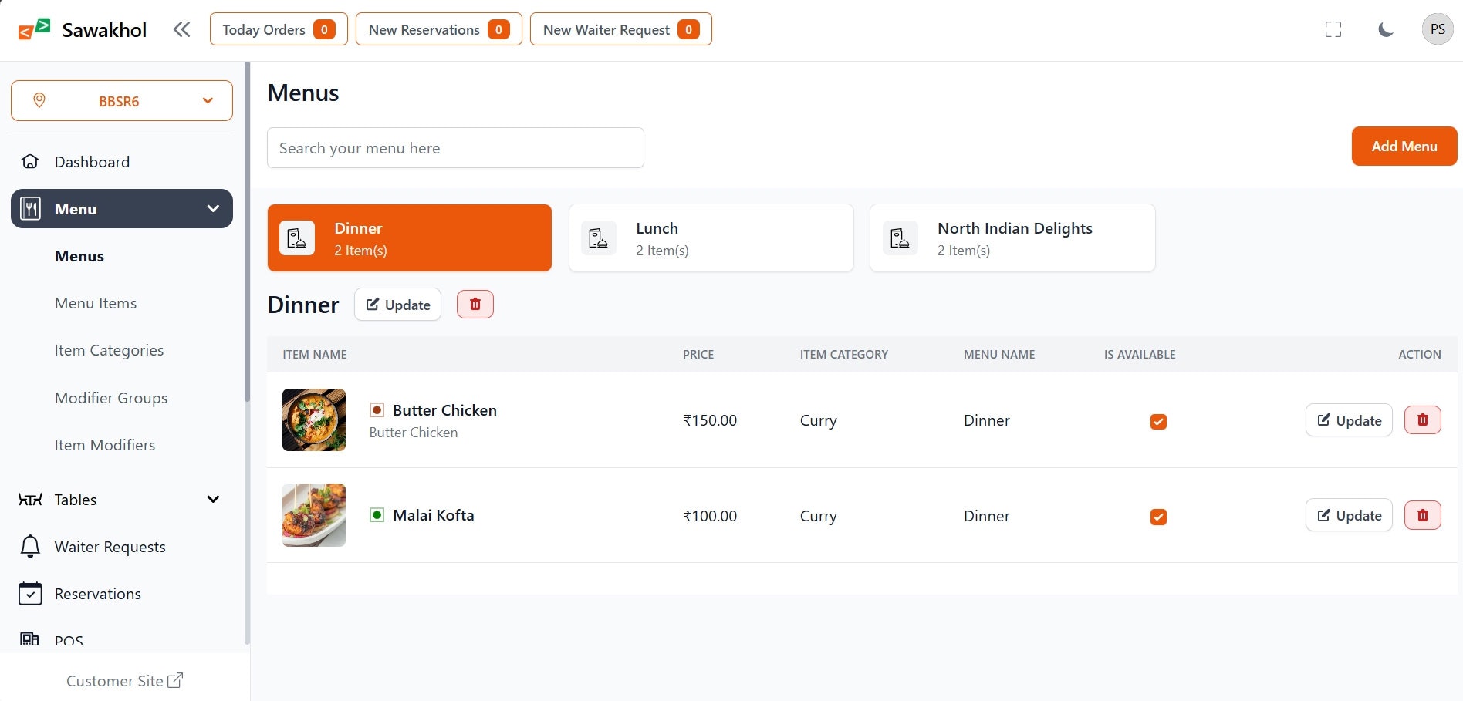The image size is (1463, 701).
Task: Open the PS profile avatar
Action: coord(1437,29)
